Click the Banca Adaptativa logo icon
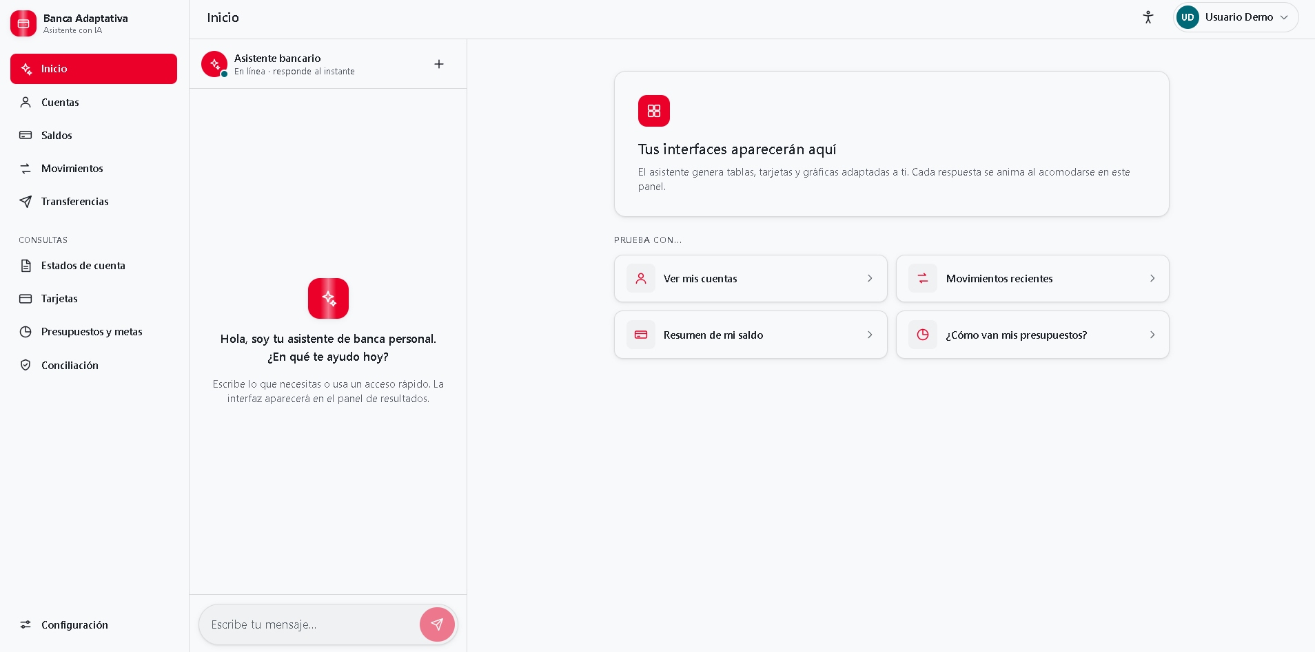This screenshot has width=1315, height=652. tap(23, 23)
